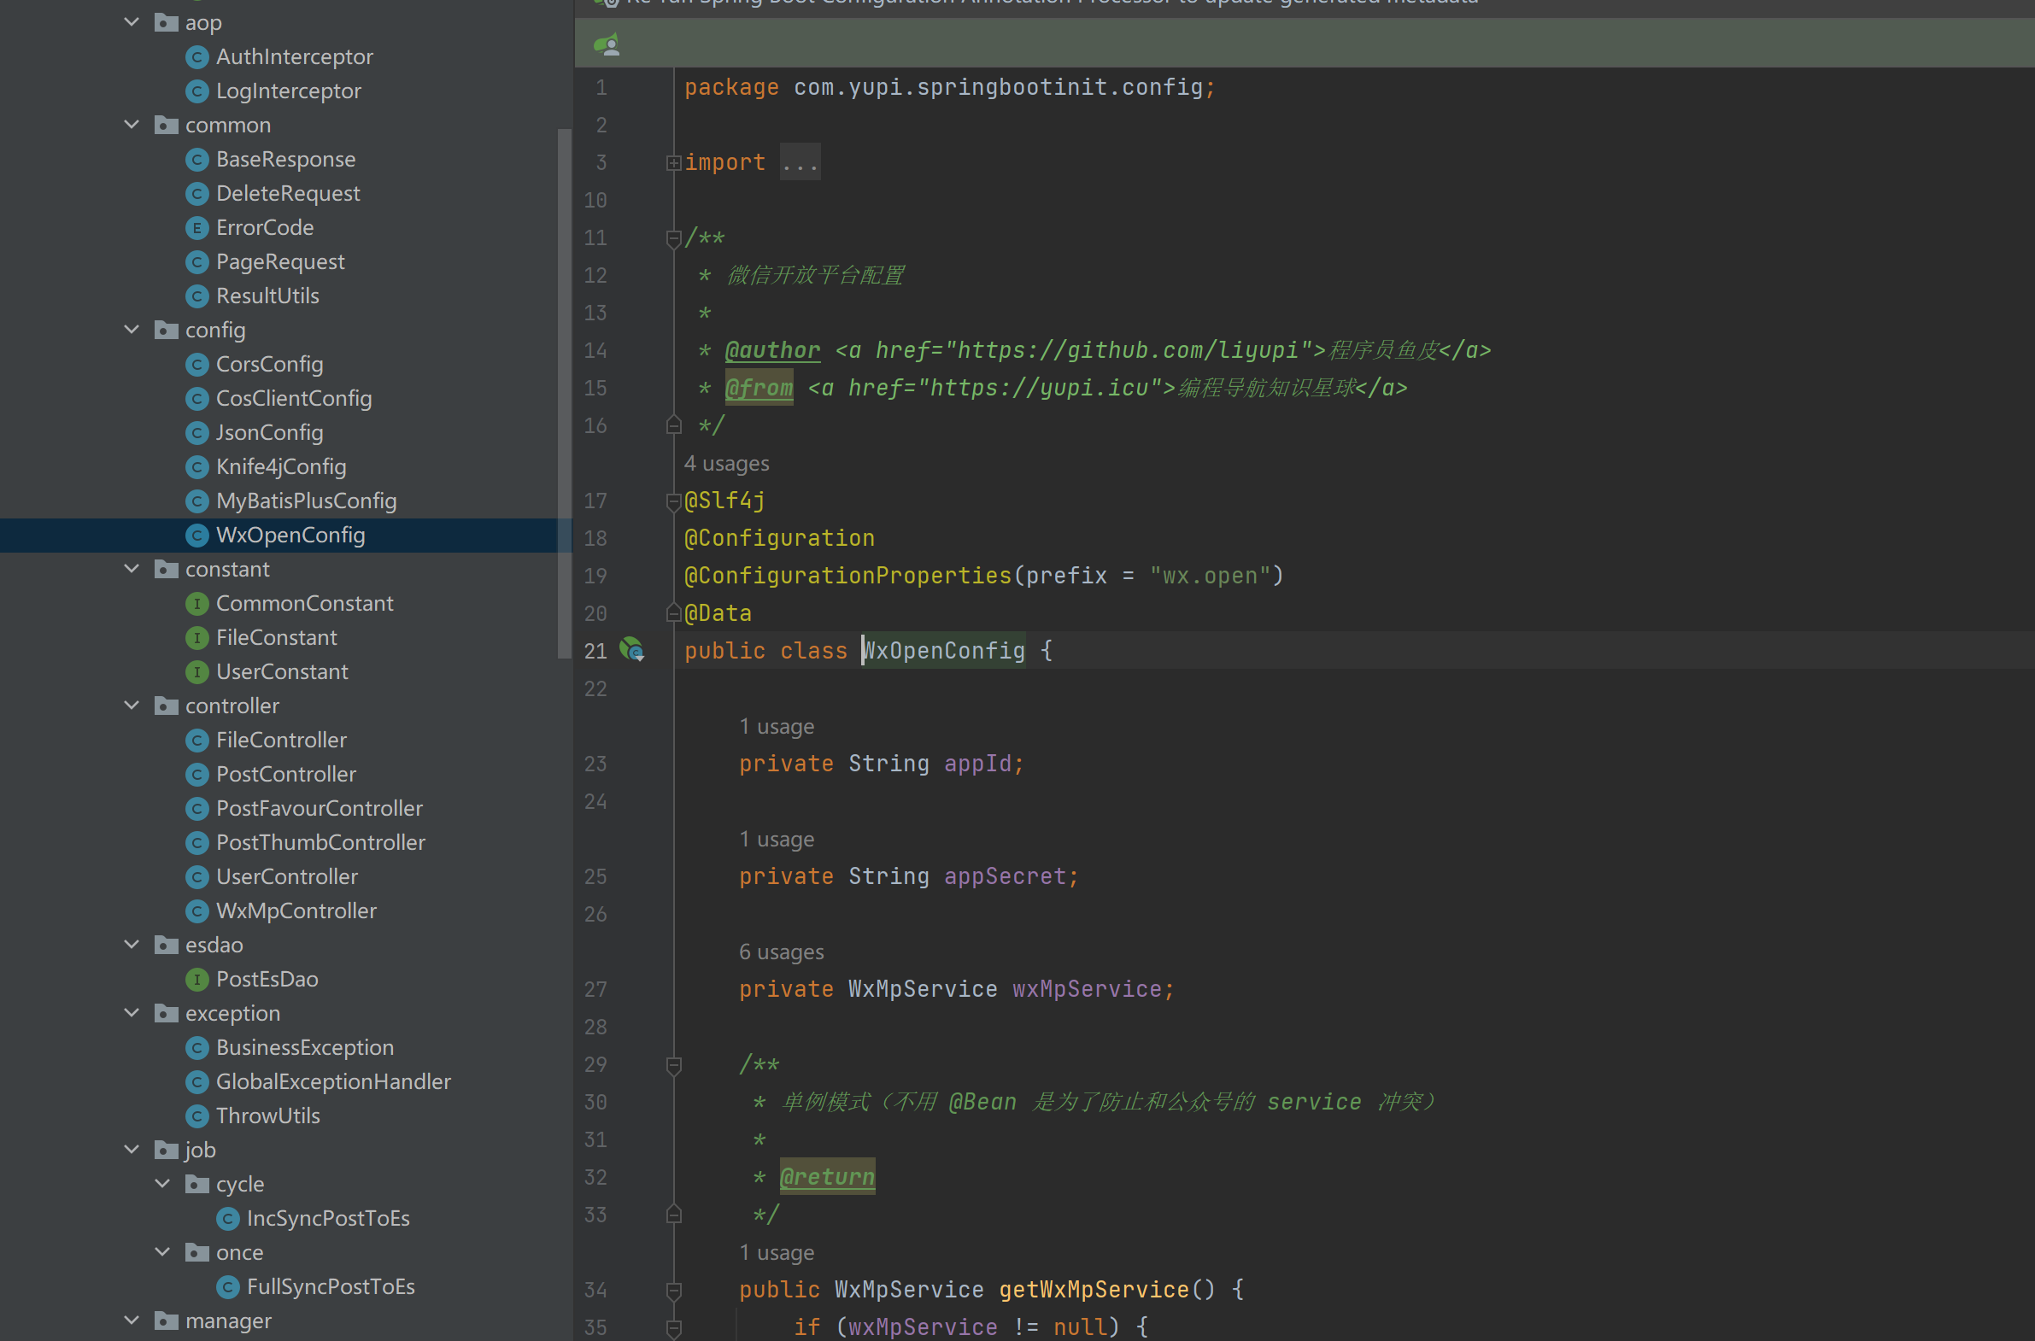Open the PostEsDao interface file
This screenshot has width=2035, height=1341.
coord(266,979)
